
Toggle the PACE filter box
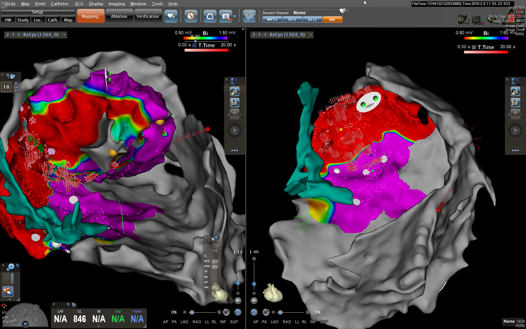[x=215, y=261]
